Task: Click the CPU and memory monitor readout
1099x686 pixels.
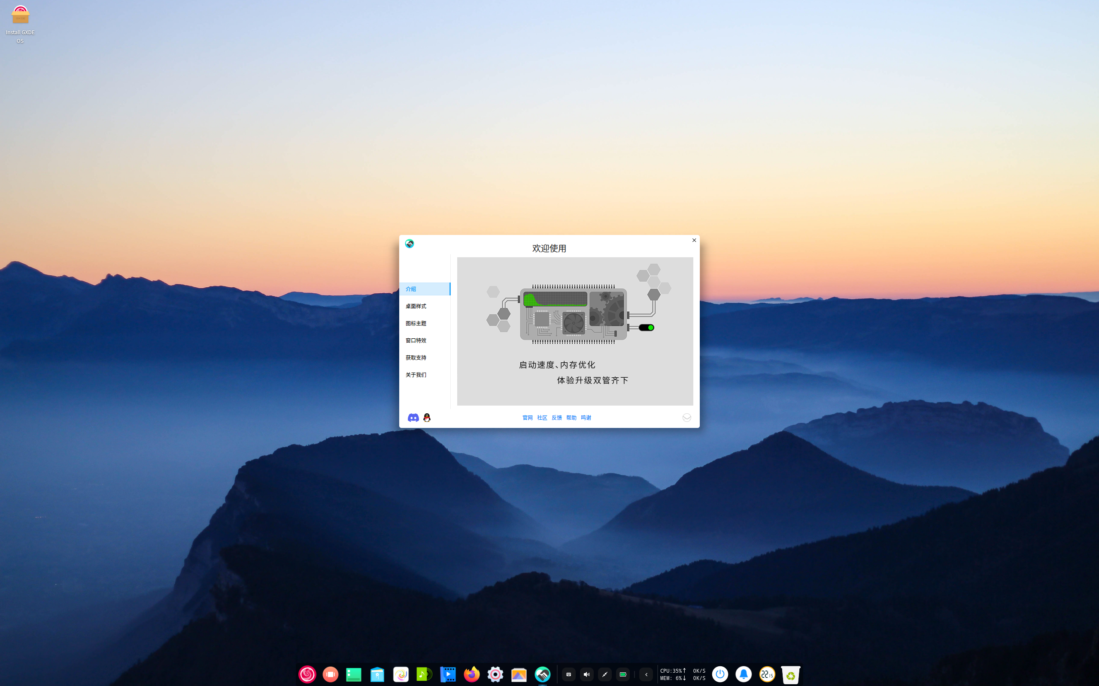Action: (x=683, y=674)
